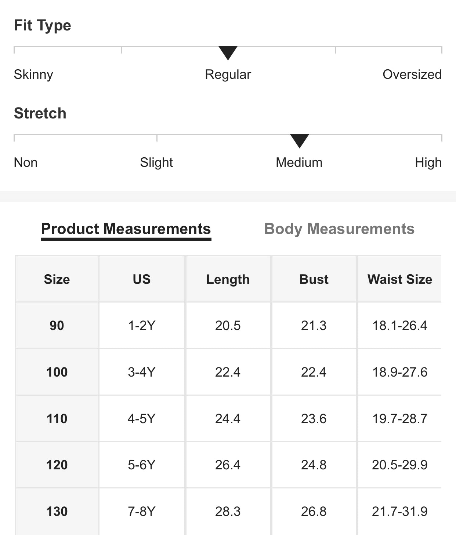Click the Fit Type slider marker

(x=228, y=53)
